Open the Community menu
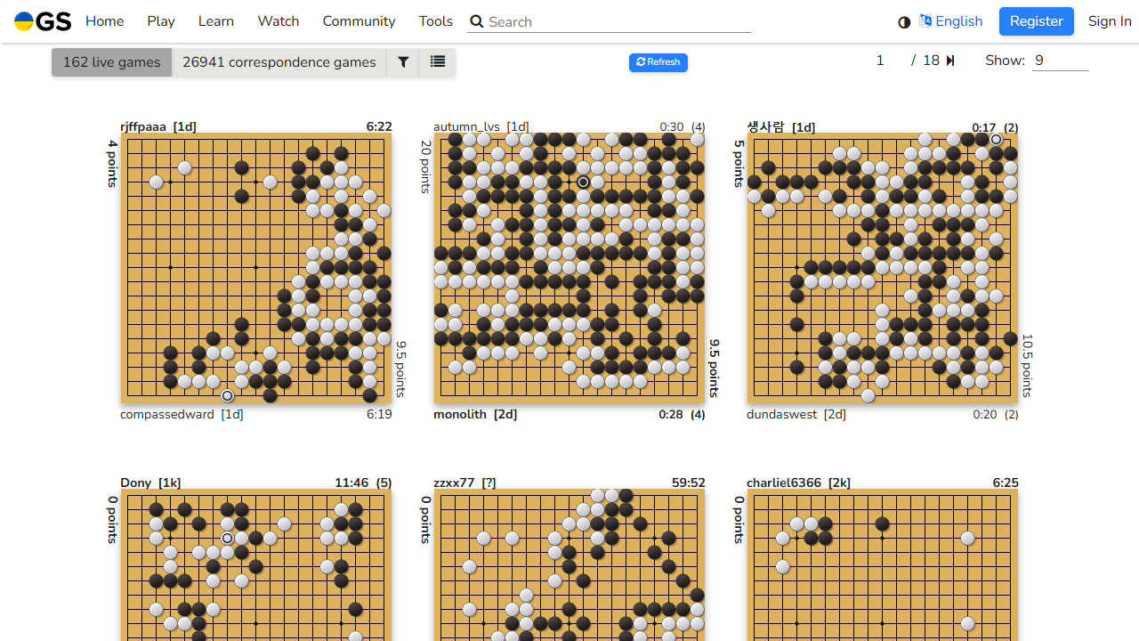The image size is (1139, 641). (x=359, y=21)
